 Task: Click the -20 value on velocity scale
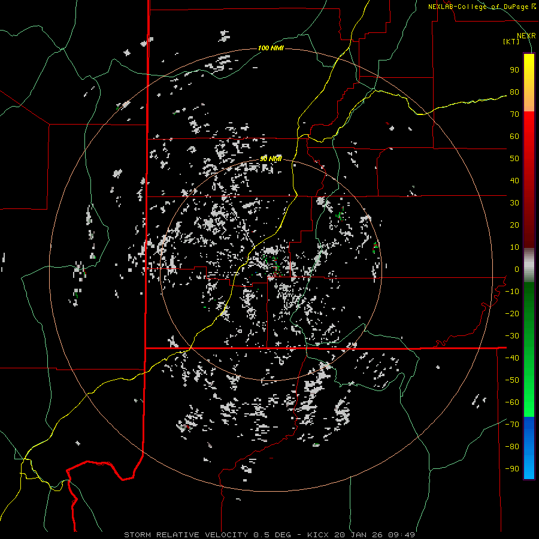(x=512, y=314)
